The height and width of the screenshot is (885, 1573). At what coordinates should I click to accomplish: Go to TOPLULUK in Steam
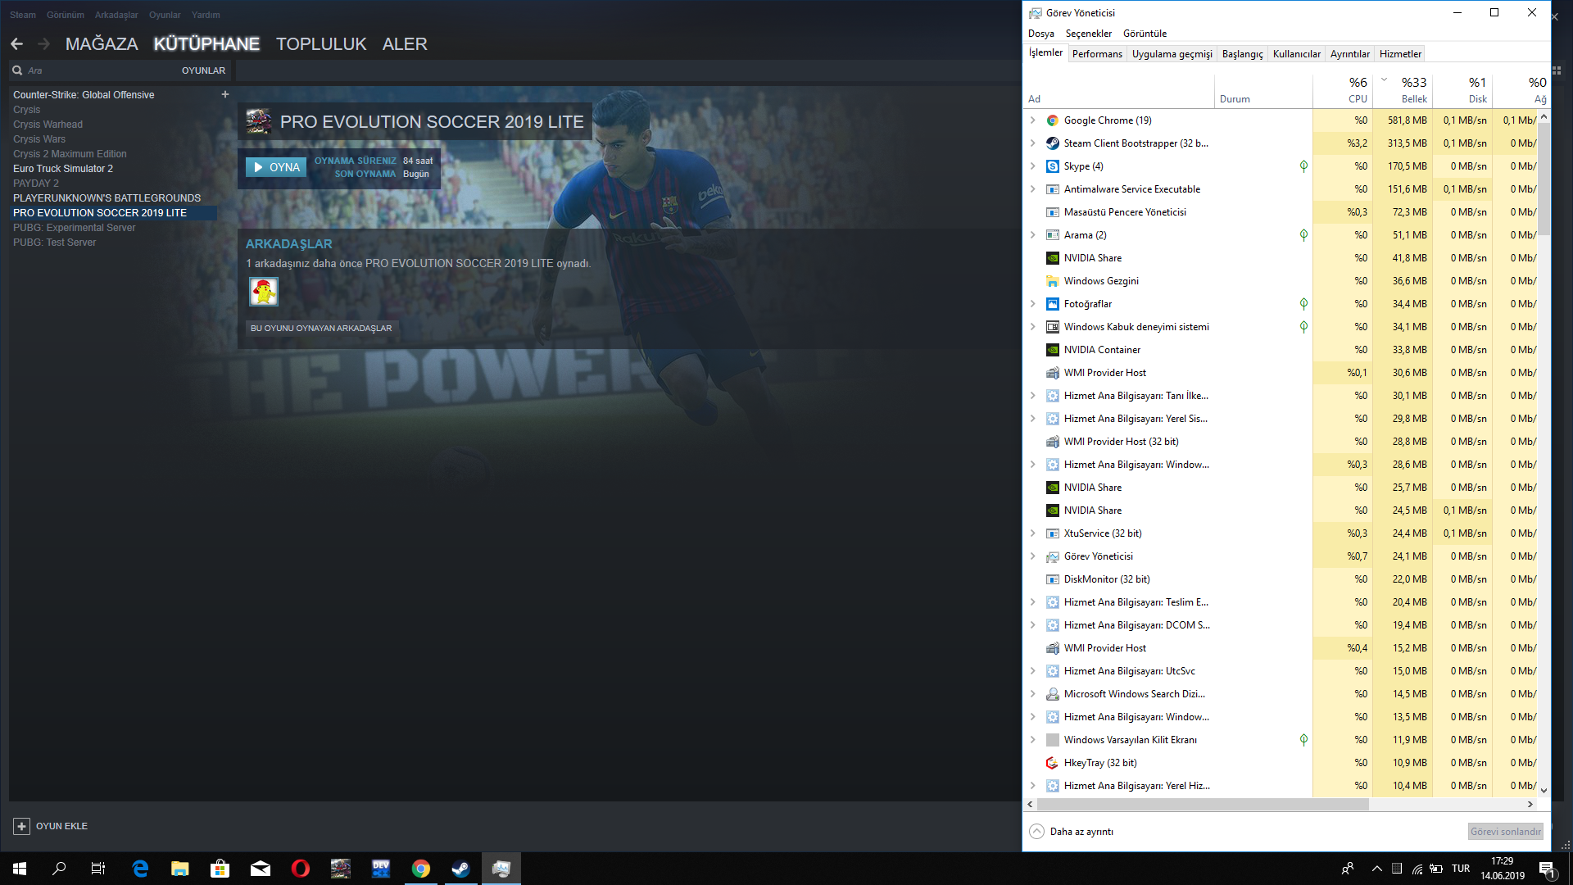tap(321, 44)
